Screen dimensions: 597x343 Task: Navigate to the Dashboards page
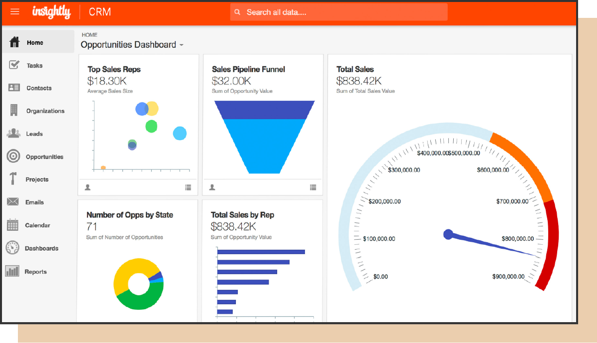pos(41,248)
